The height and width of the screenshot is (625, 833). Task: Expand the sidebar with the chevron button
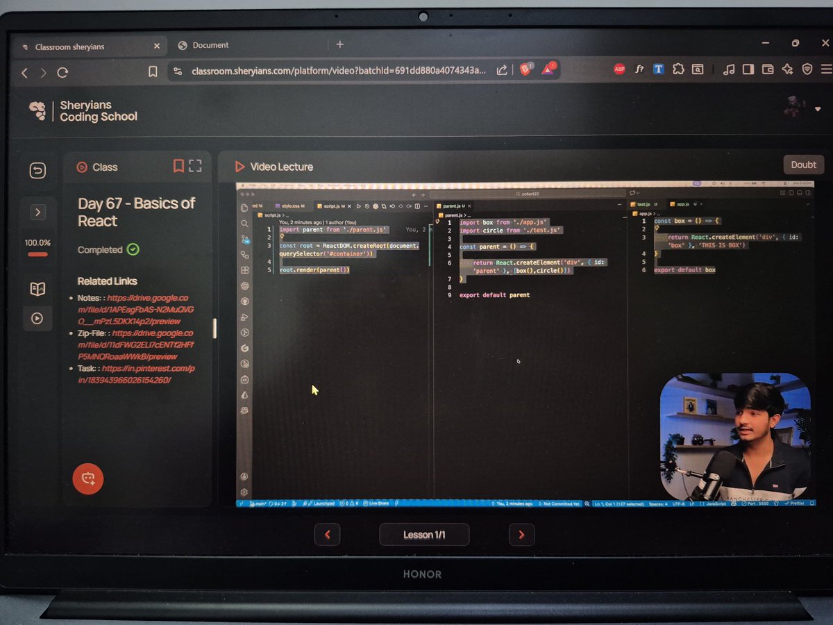pos(37,212)
